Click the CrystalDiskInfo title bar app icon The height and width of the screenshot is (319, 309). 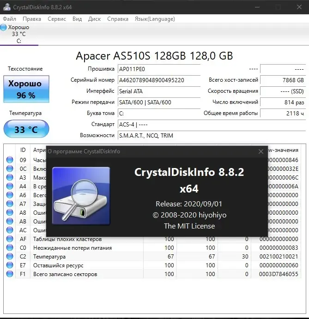click(x=6, y=7)
